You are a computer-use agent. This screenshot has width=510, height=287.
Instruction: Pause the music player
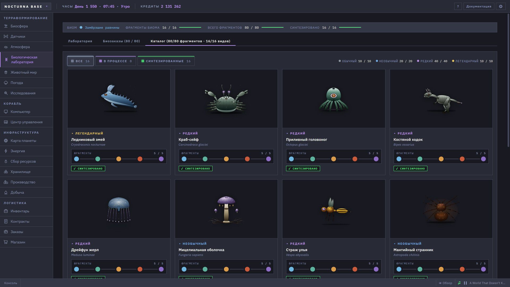coord(465,283)
